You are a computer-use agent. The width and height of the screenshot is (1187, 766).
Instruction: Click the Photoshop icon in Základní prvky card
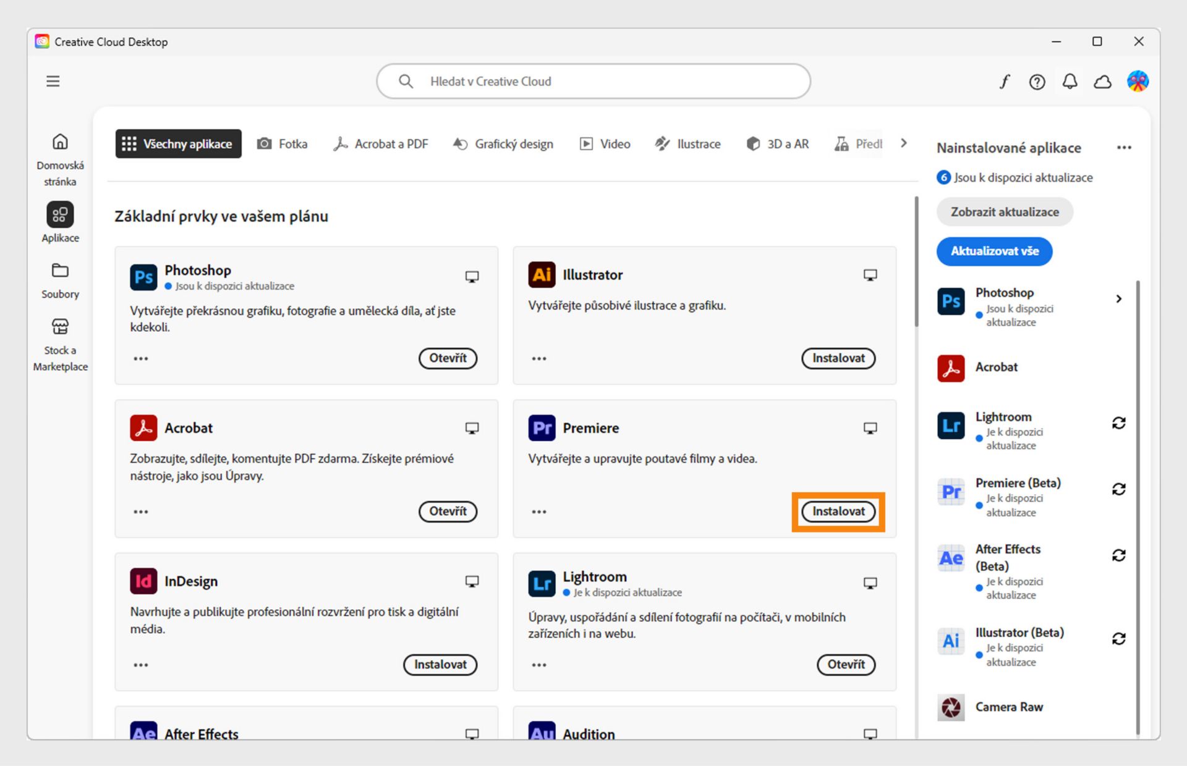pos(143,277)
